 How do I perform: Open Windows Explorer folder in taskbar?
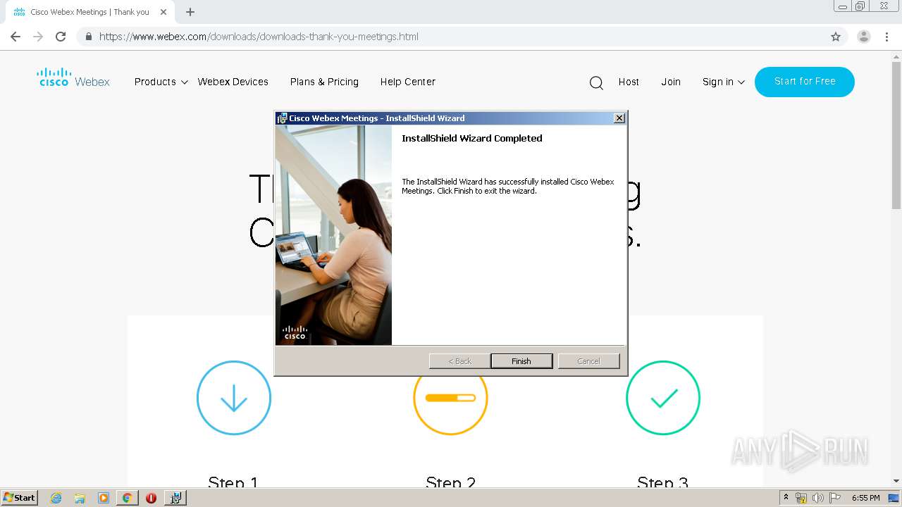tap(80, 498)
